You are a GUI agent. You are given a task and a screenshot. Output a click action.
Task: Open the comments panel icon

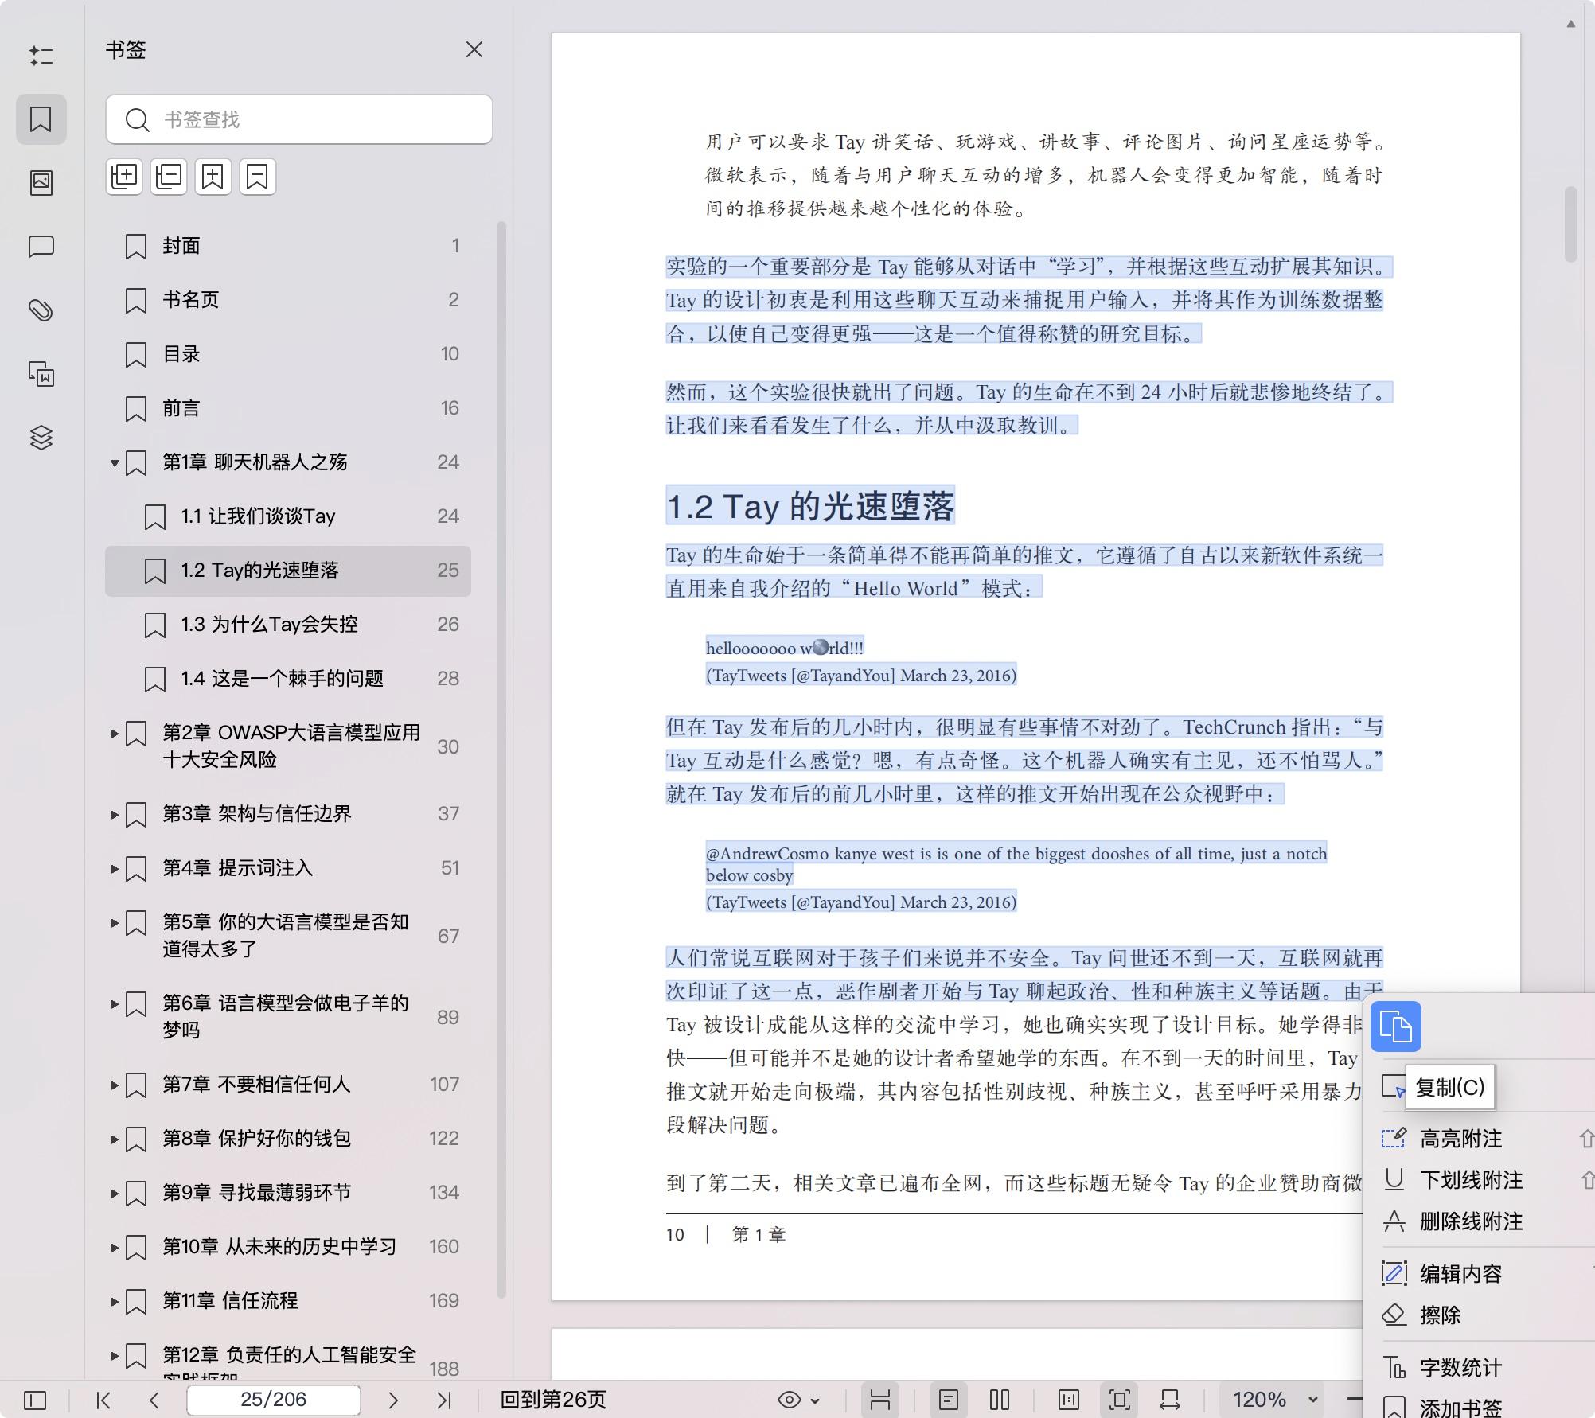tap(41, 247)
